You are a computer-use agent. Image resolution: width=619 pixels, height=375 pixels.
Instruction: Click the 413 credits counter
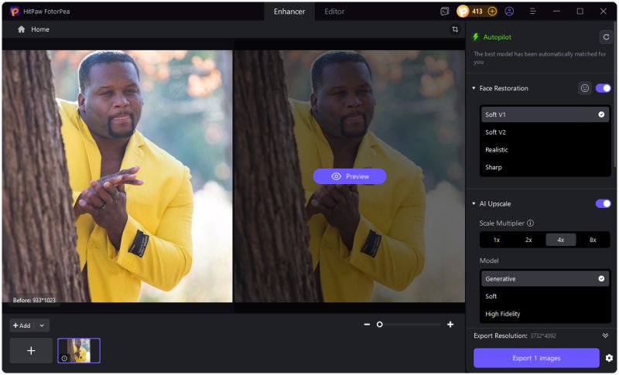click(x=477, y=12)
